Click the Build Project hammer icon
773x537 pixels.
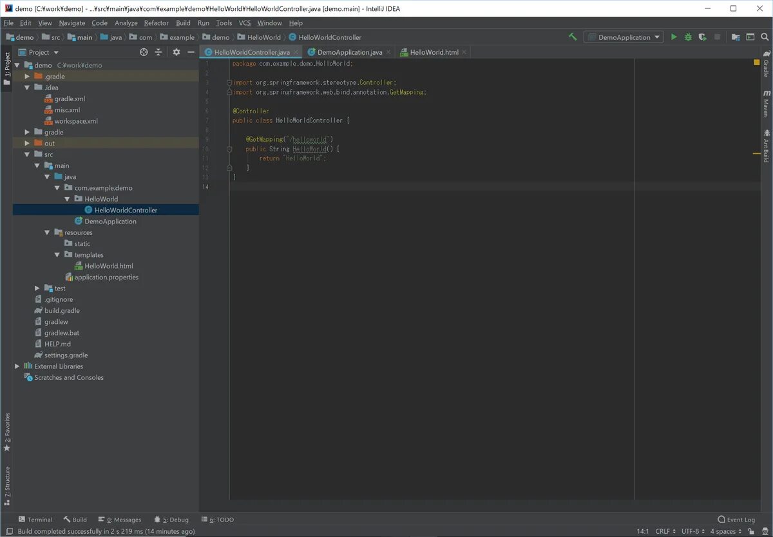(573, 37)
